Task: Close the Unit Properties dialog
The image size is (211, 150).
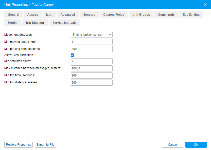Action: (x=205, y=5)
